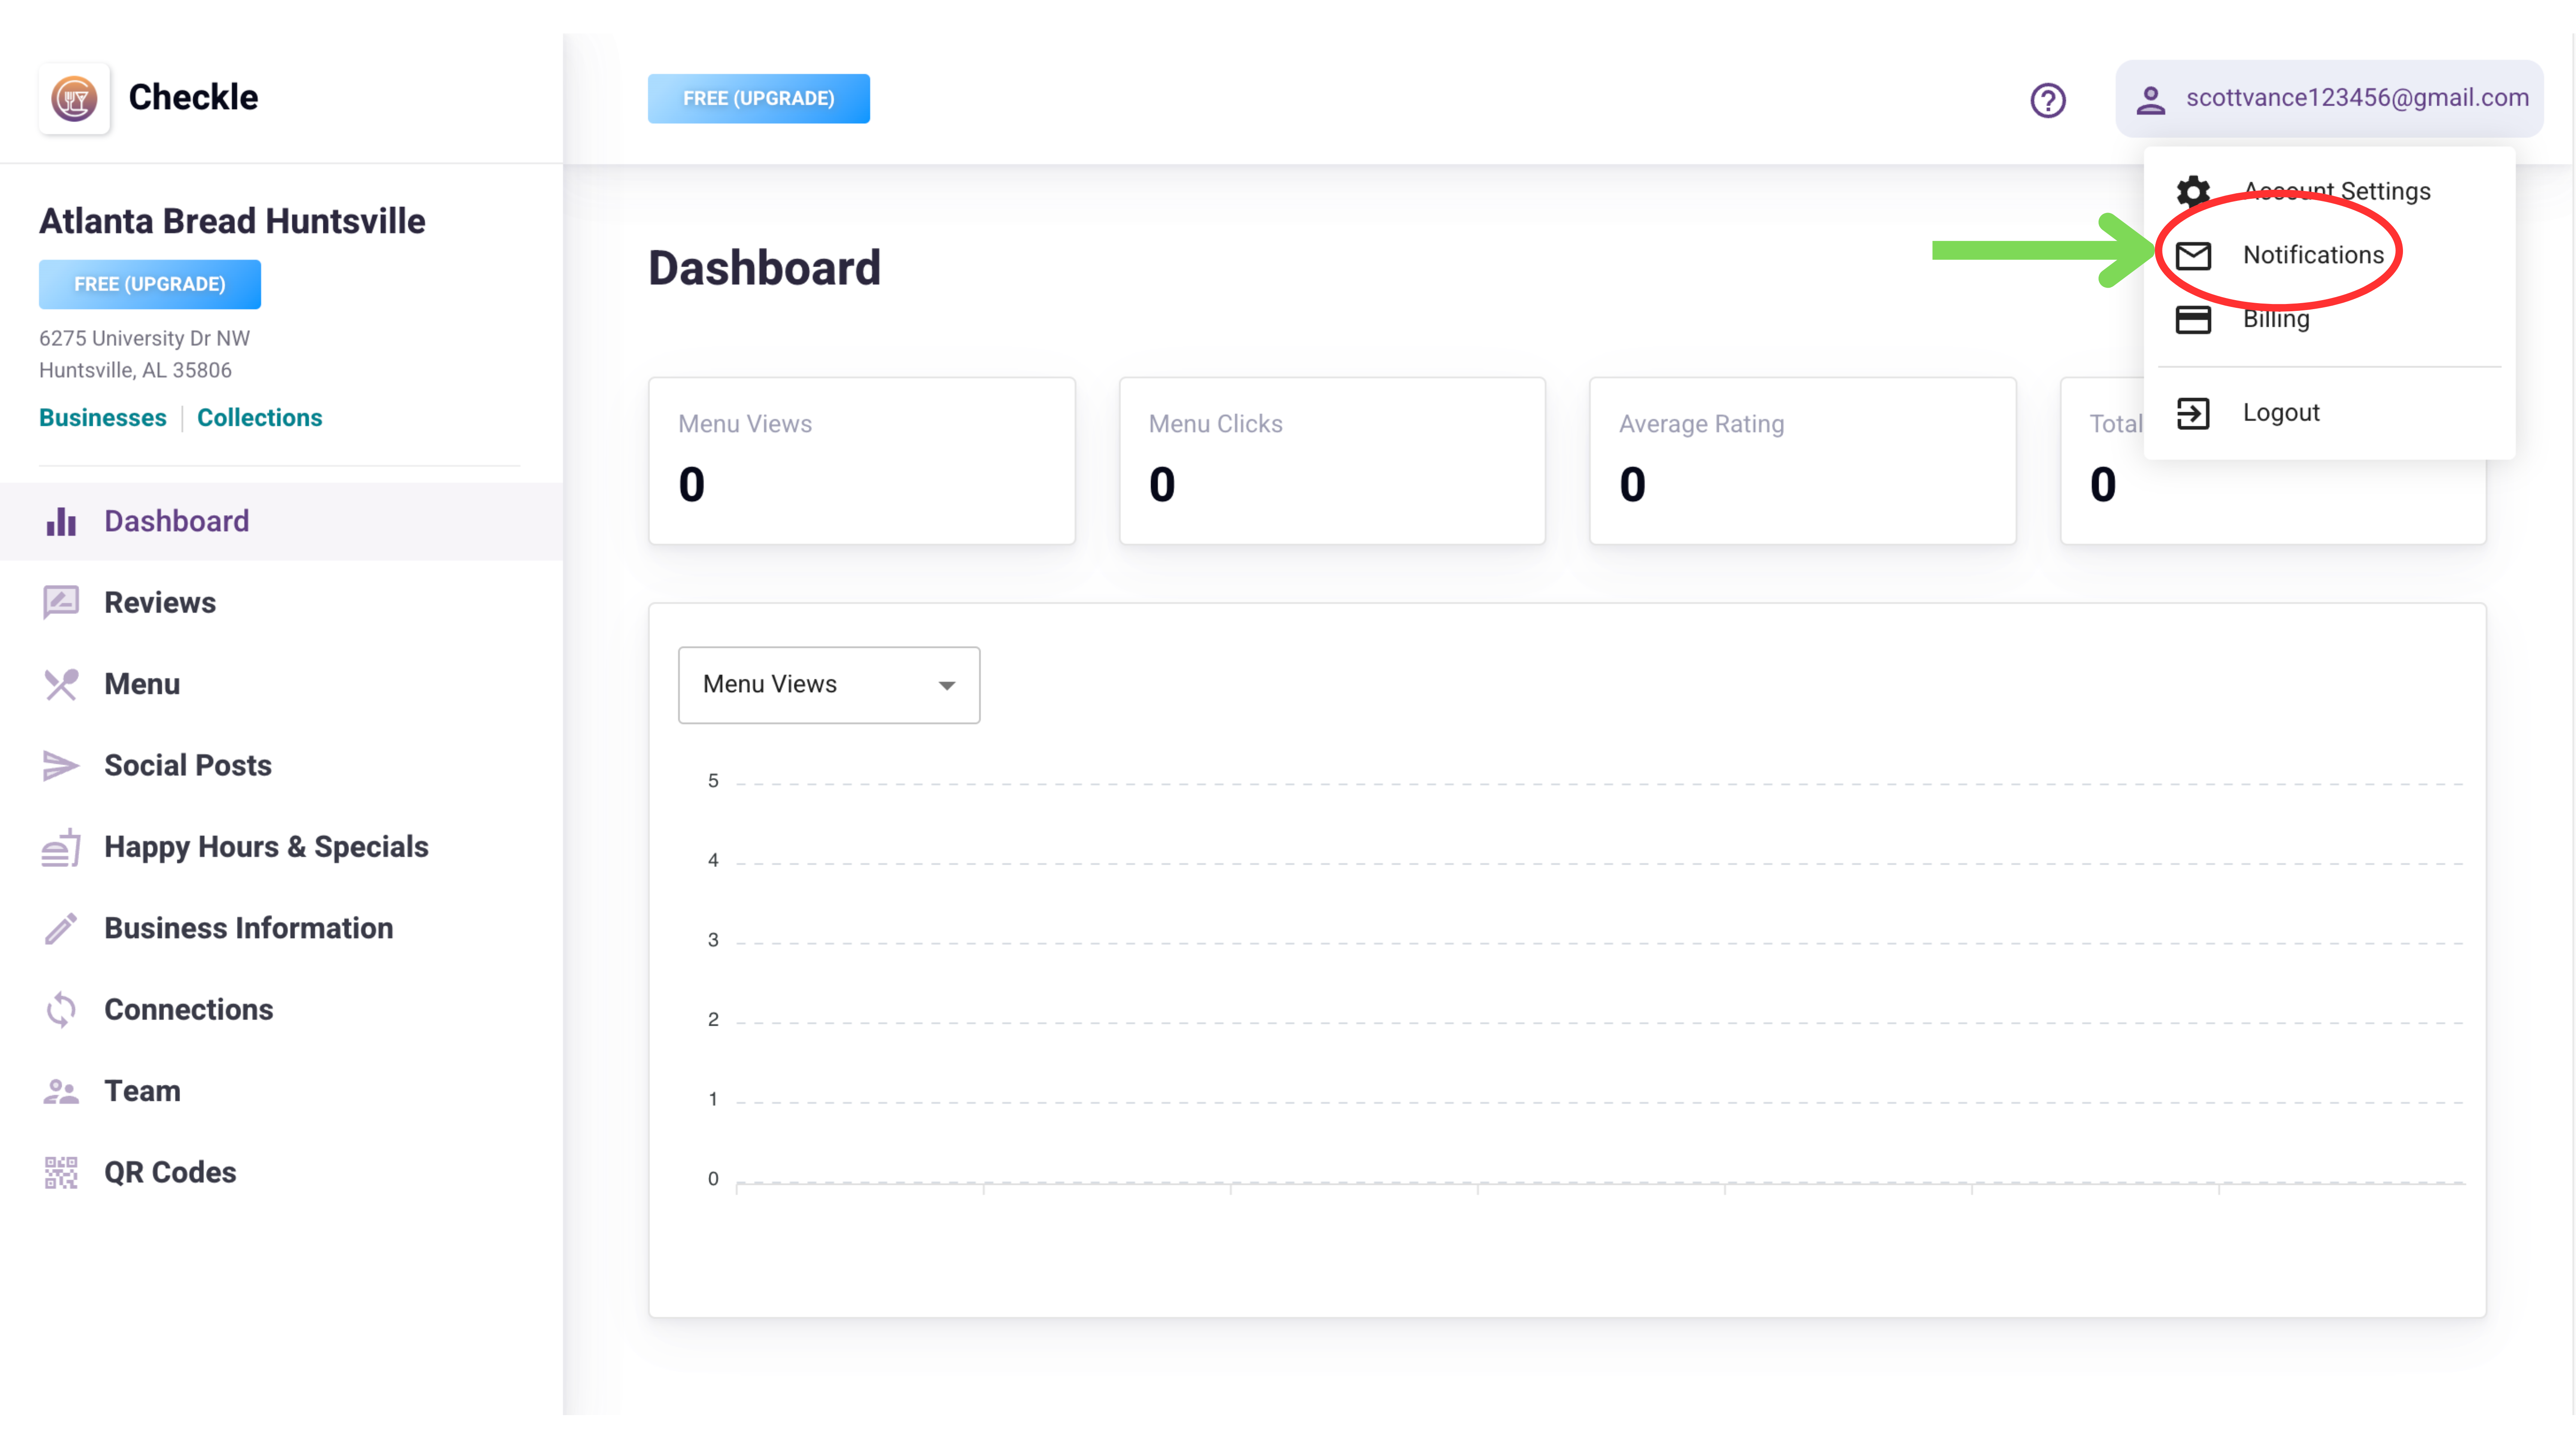Click the address line 6275 University Dr NW

coord(145,339)
